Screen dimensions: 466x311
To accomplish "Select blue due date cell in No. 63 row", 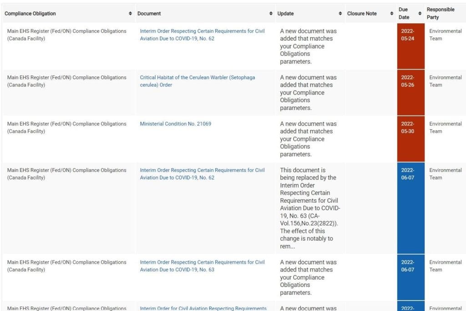I will pyautogui.click(x=410, y=276).
